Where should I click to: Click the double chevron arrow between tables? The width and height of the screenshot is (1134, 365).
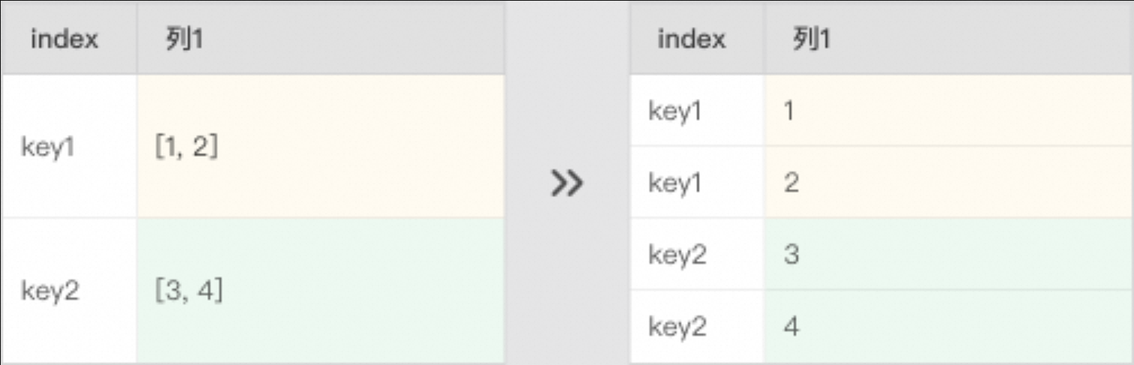[x=567, y=183]
